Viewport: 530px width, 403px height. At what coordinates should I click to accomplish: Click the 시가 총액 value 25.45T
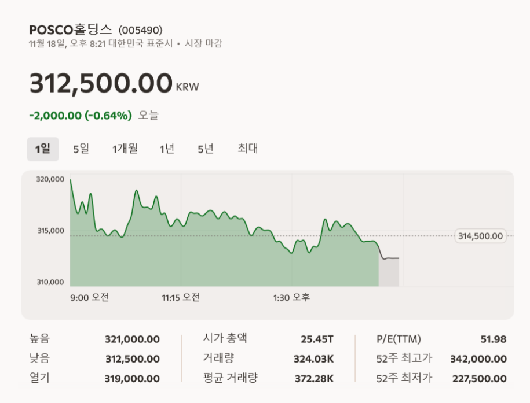pyautogui.click(x=317, y=339)
